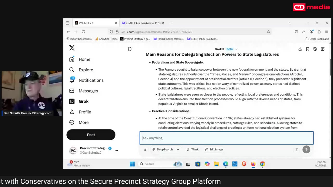
Task: Open File Explorer from the taskbar
Action: pyautogui.click(x=216, y=164)
